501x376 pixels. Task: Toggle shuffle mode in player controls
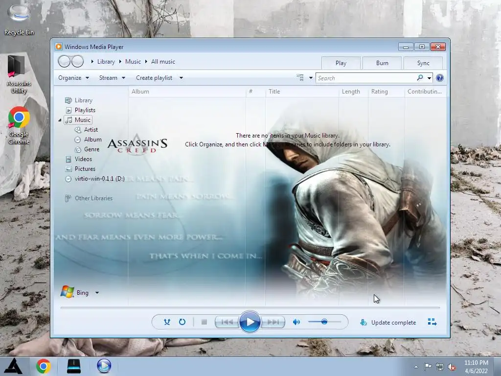(x=167, y=322)
